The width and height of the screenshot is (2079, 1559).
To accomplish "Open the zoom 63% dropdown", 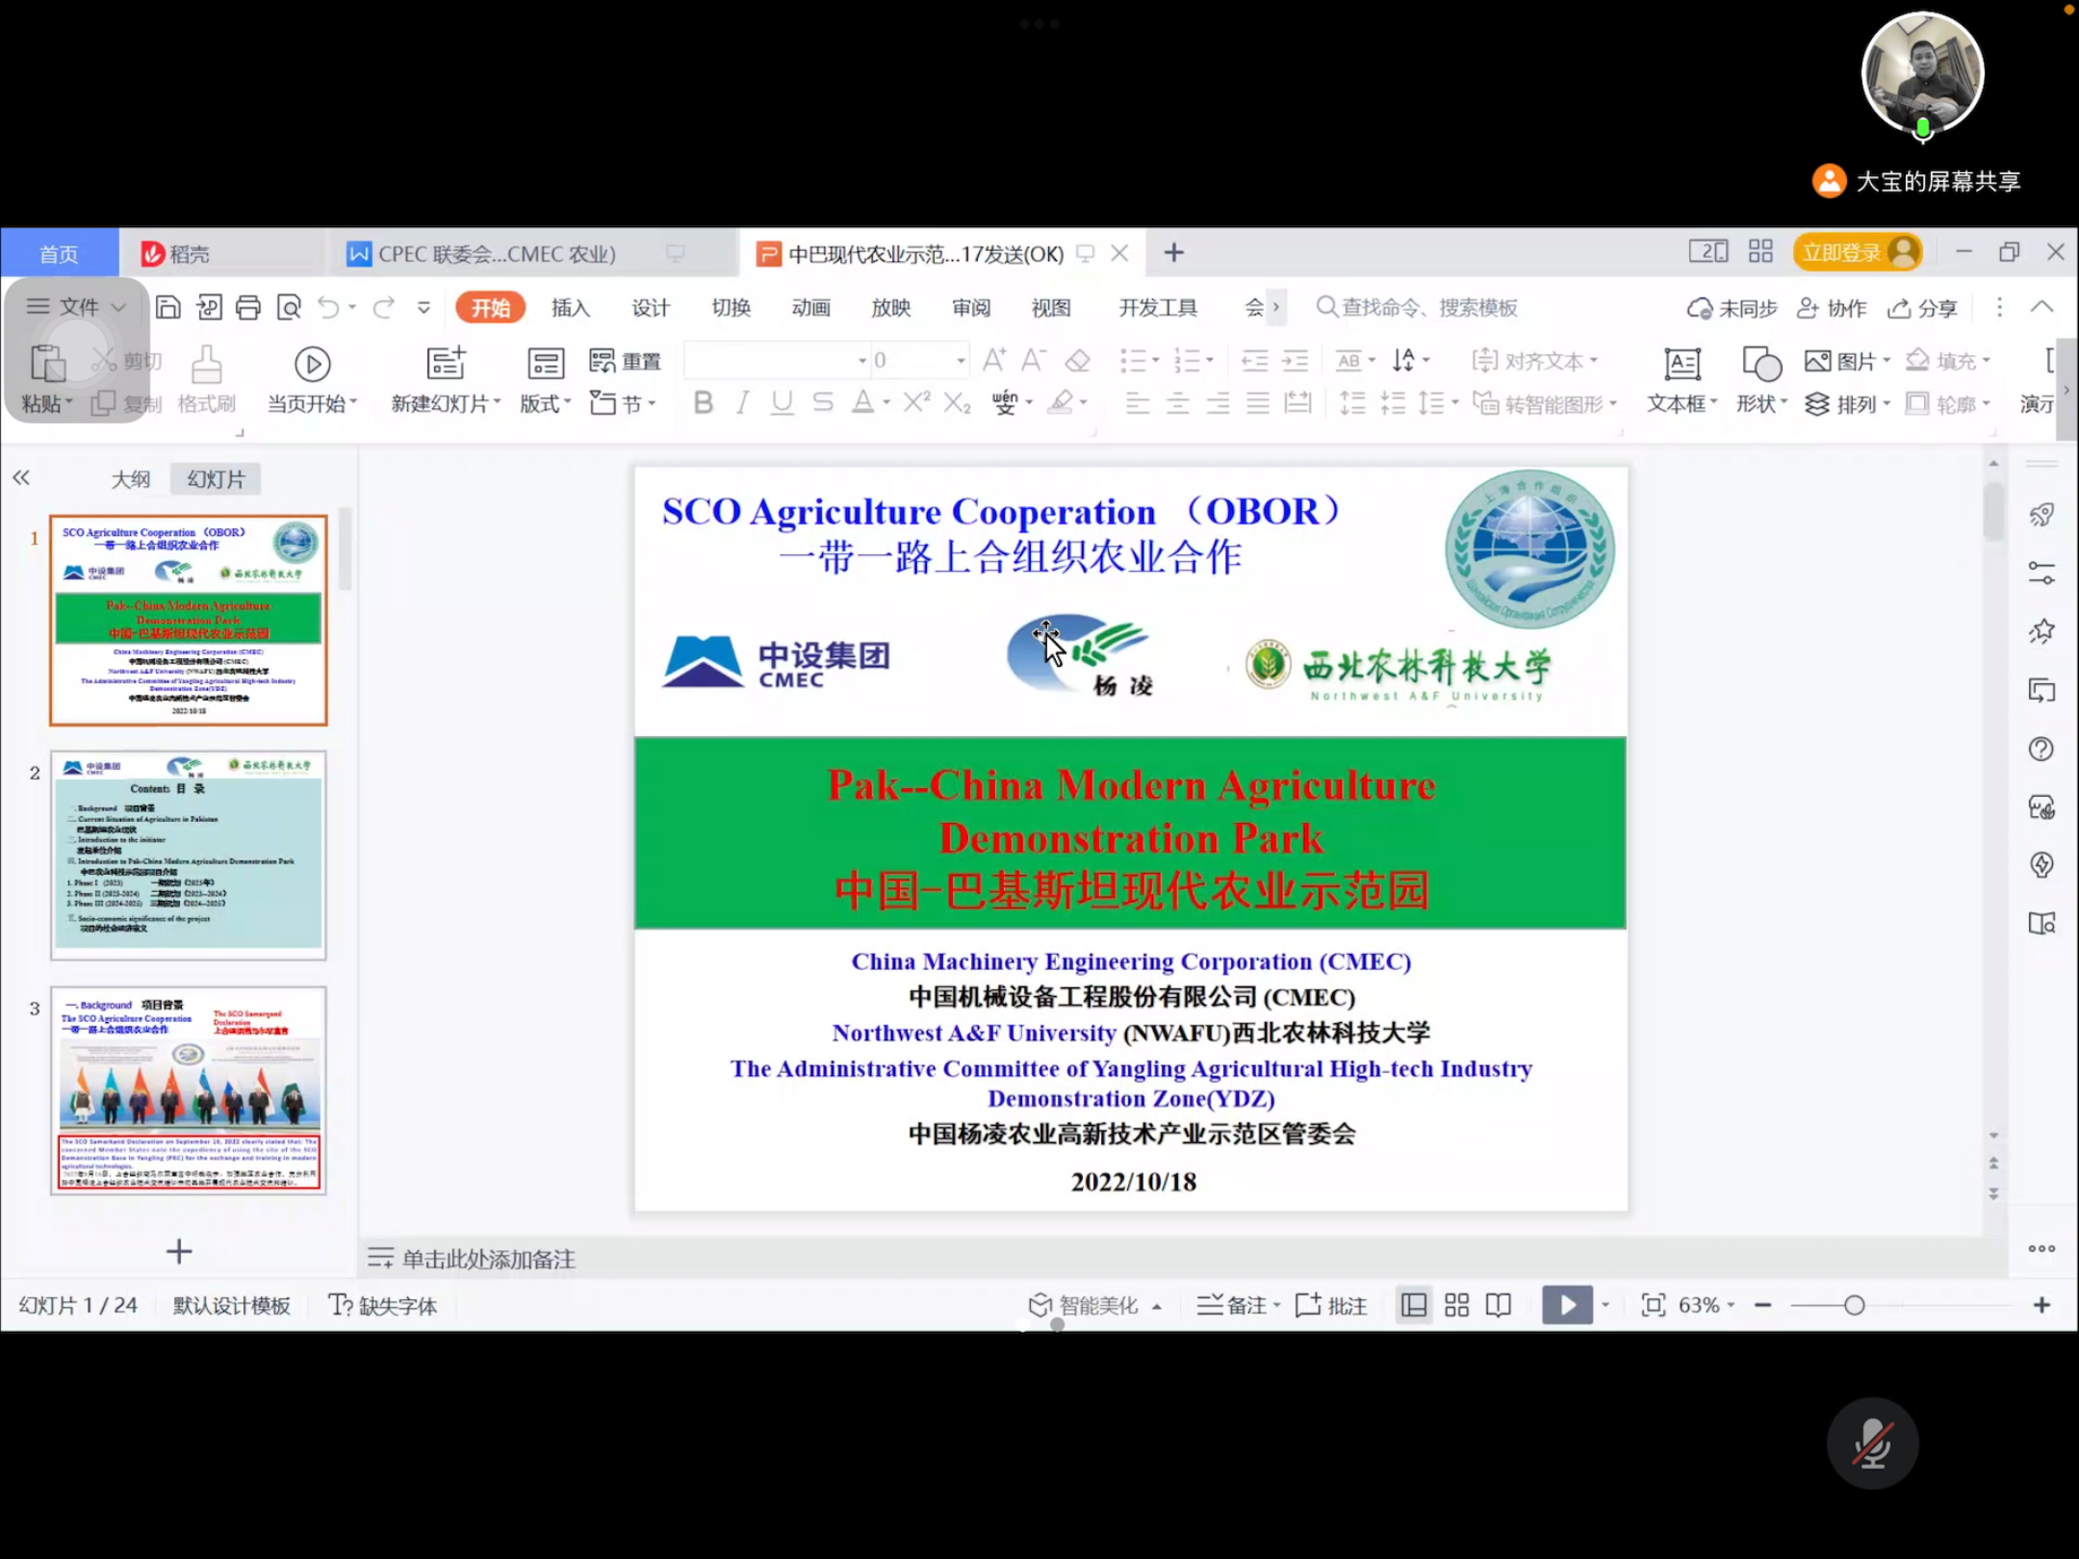I will 1706,1305.
